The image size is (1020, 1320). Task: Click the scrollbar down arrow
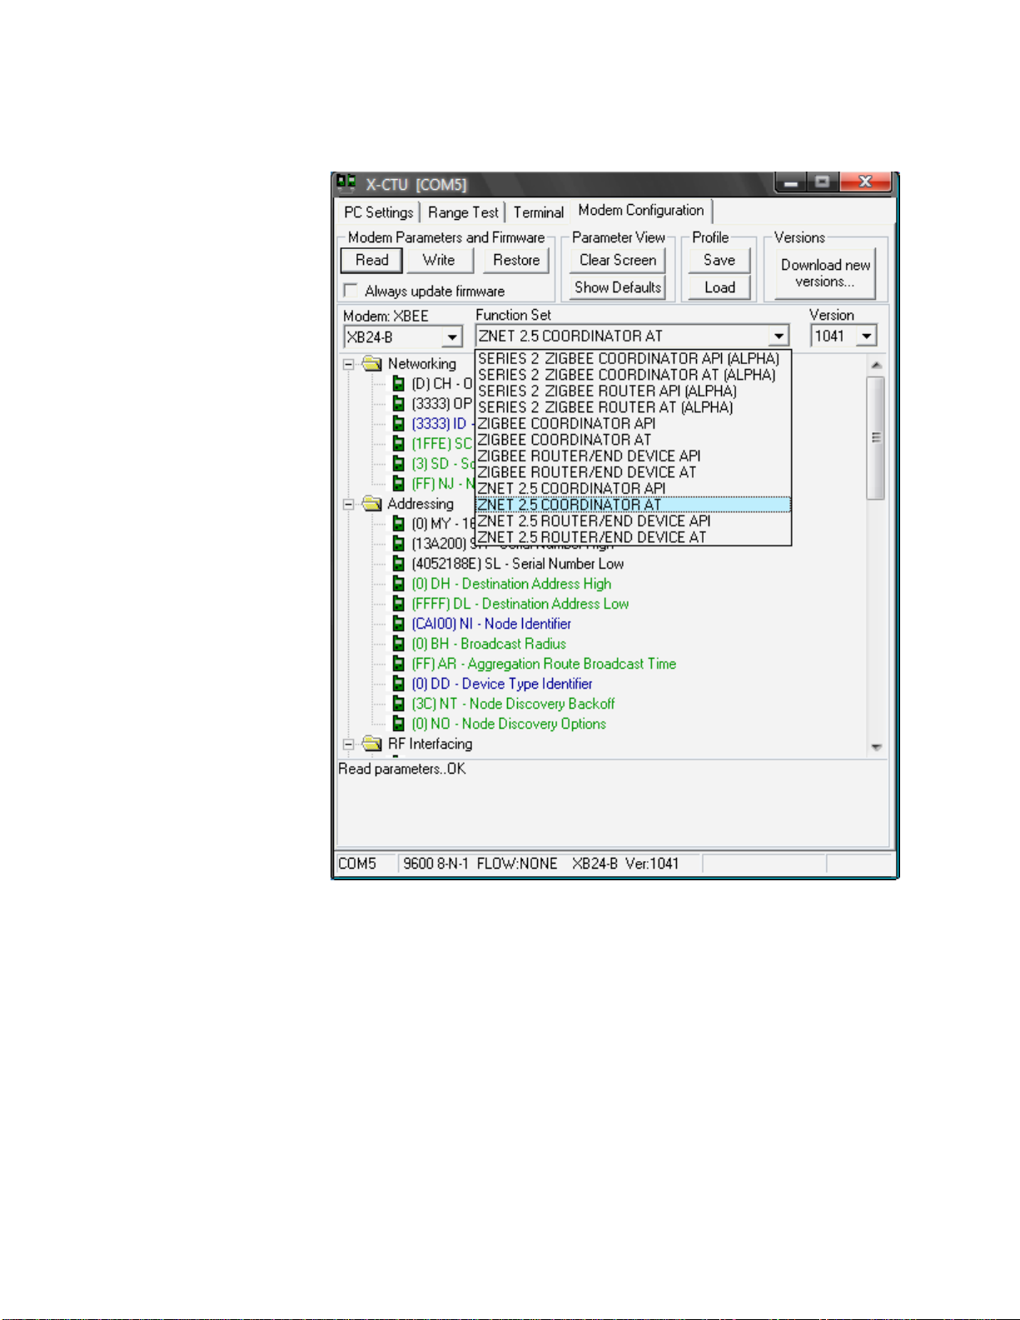coord(875,747)
